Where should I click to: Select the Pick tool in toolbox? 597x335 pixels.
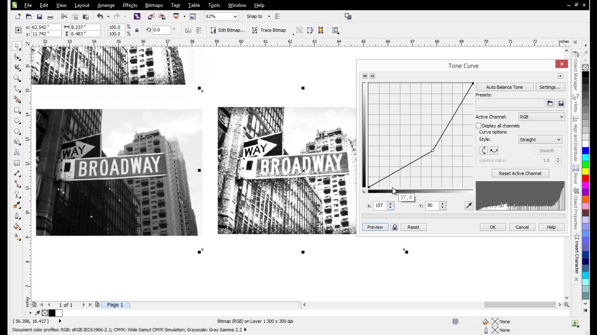[x=17, y=46]
